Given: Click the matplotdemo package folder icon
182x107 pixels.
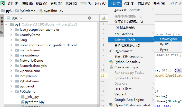Looking at the screenshot, I should pyautogui.click(x=17, y=50).
